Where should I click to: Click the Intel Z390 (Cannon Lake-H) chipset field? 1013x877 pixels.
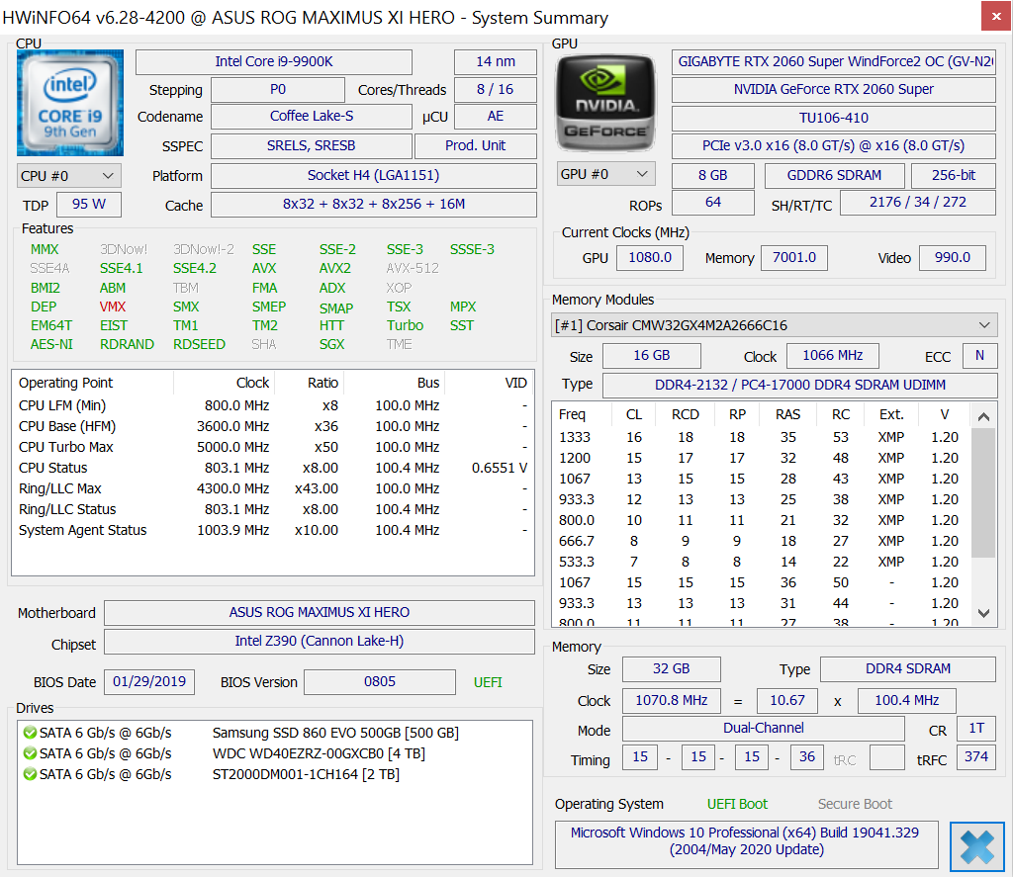(320, 642)
